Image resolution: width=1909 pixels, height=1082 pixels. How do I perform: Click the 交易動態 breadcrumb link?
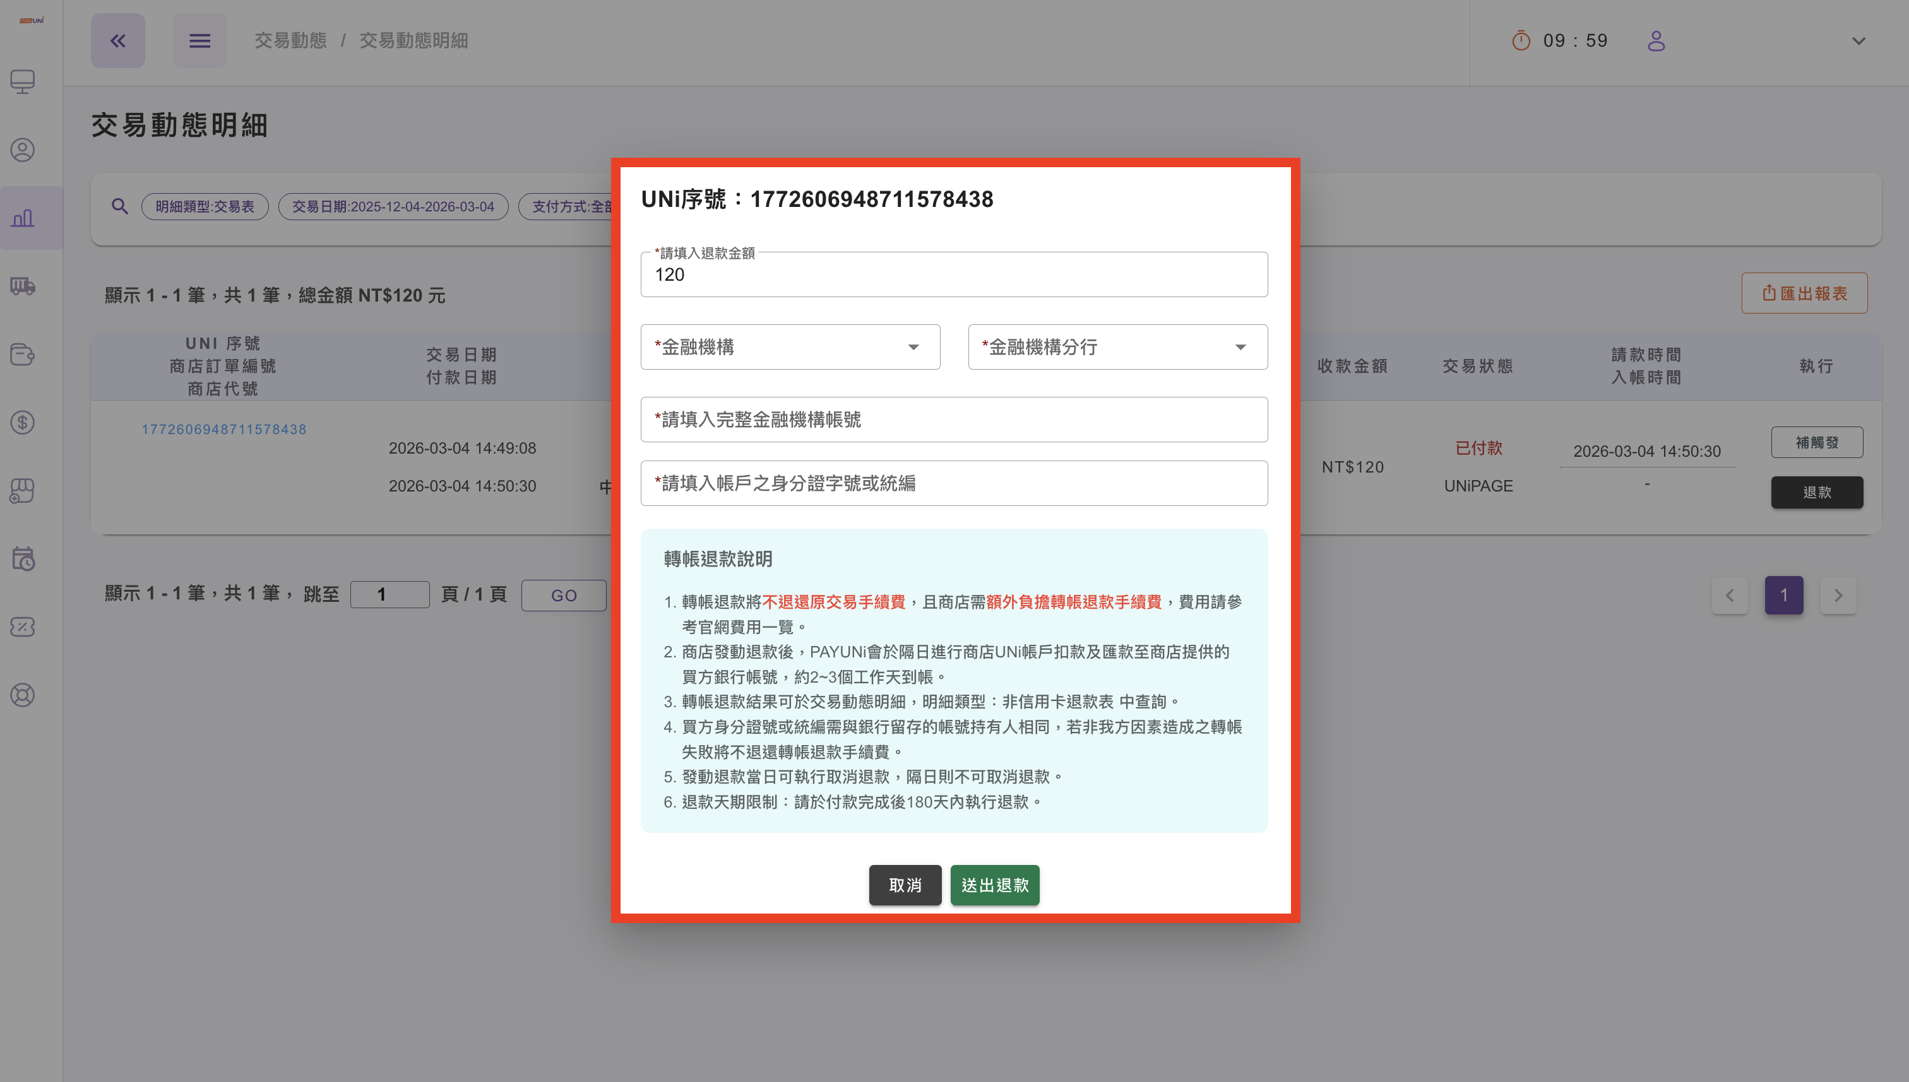290,41
